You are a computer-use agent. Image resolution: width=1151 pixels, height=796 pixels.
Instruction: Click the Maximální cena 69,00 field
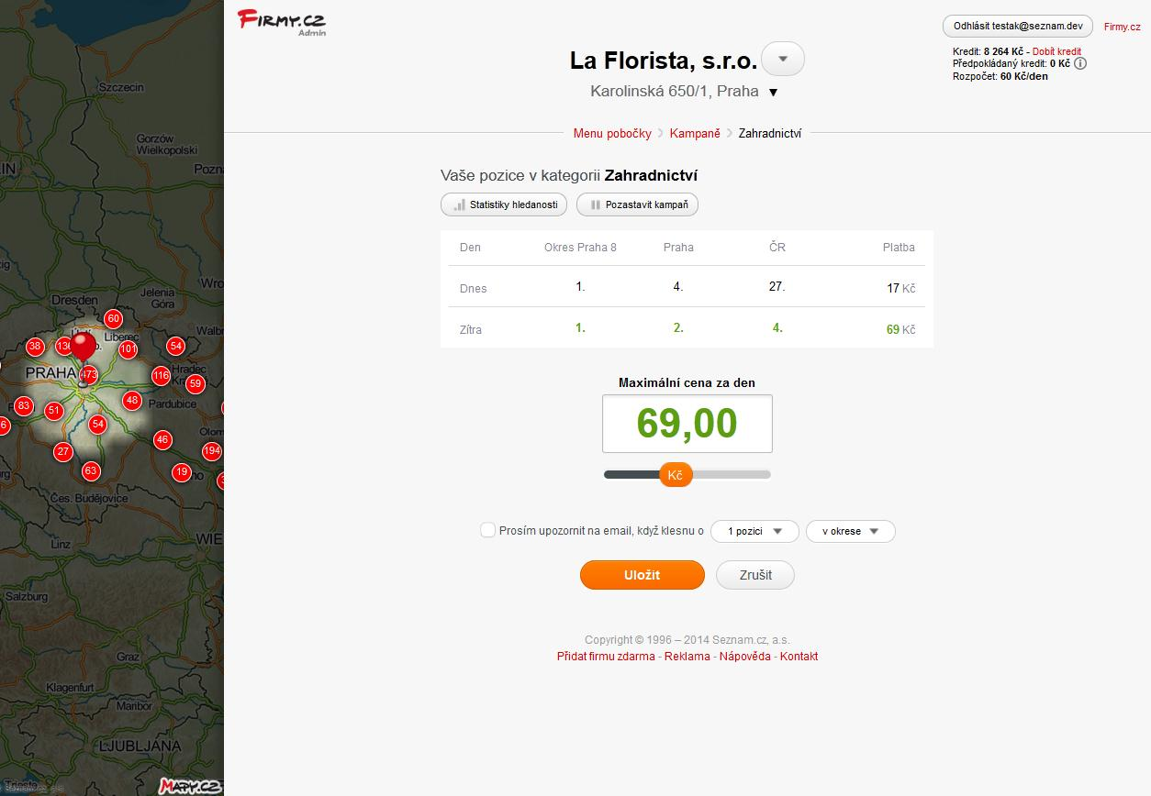(687, 424)
